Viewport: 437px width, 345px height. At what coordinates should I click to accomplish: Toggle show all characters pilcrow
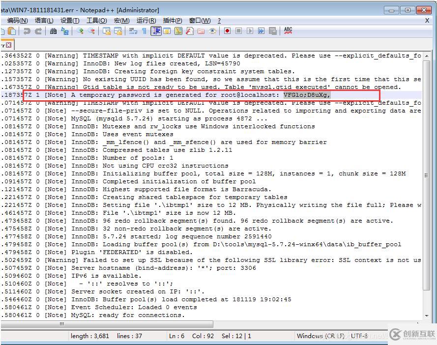pos(144,31)
